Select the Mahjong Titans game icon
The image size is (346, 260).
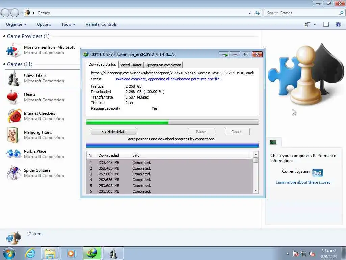click(x=13, y=135)
